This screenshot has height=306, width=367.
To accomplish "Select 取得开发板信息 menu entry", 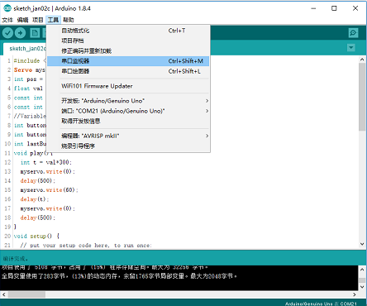I will tap(128, 122).
